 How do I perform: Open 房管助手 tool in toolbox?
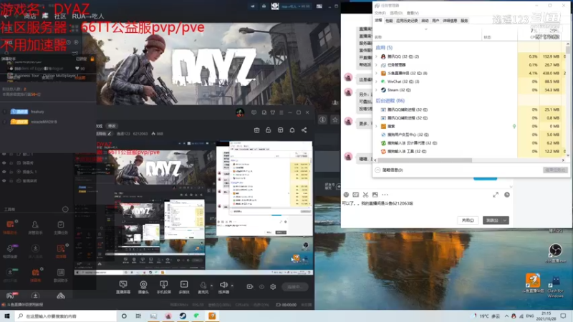(35, 228)
